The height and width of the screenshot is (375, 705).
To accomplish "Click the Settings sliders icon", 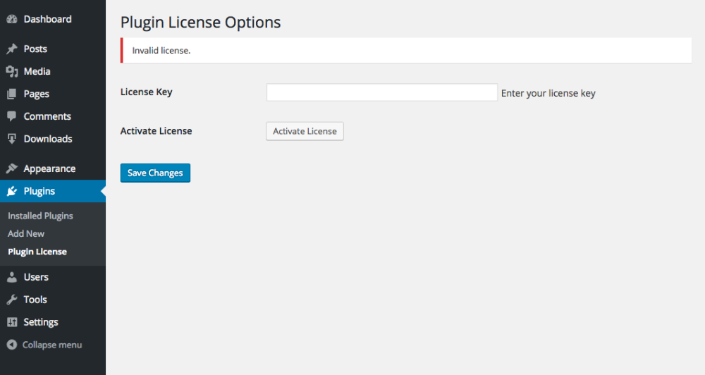I will coord(12,323).
